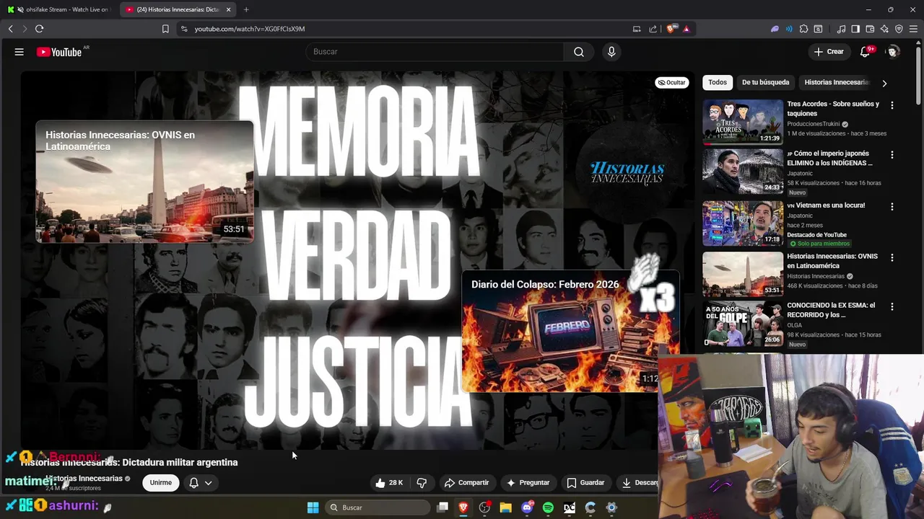924x519 pixels.
Task: Open the Leo AI sparkle icon
Action: tap(884, 29)
